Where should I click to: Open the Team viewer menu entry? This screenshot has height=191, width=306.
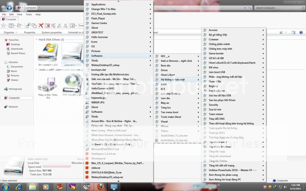(x=234, y=114)
